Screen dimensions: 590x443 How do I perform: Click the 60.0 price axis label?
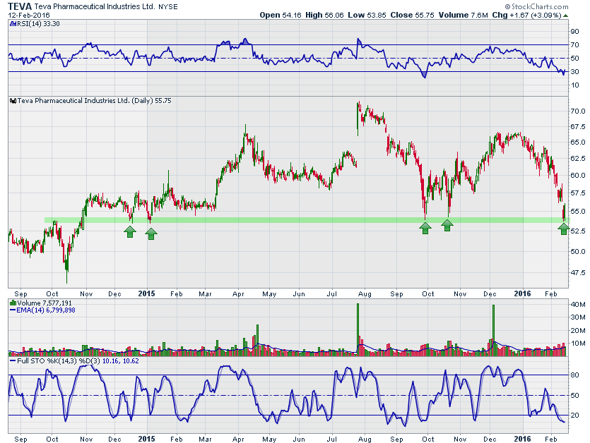pos(578,176)
